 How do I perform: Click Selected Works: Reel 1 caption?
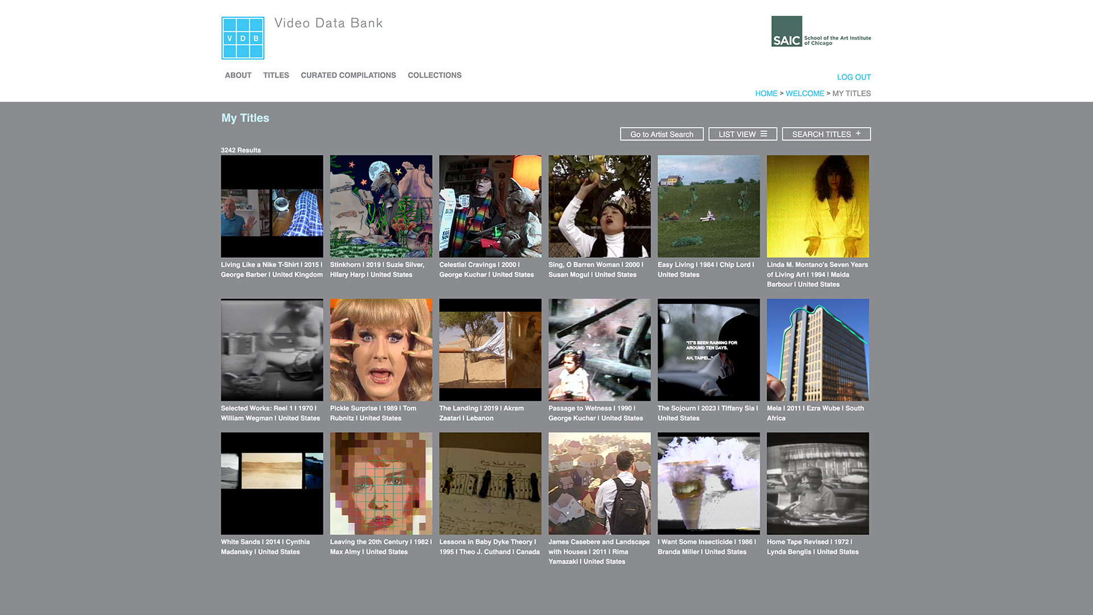click(270, 413)
